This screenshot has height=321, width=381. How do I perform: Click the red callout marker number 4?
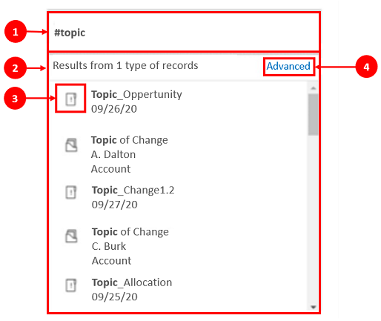(366, 67)
